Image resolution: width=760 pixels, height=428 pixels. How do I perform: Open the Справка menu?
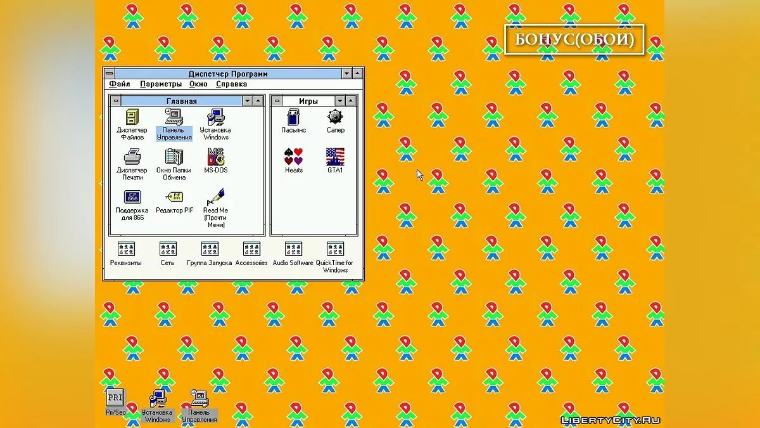231,84
